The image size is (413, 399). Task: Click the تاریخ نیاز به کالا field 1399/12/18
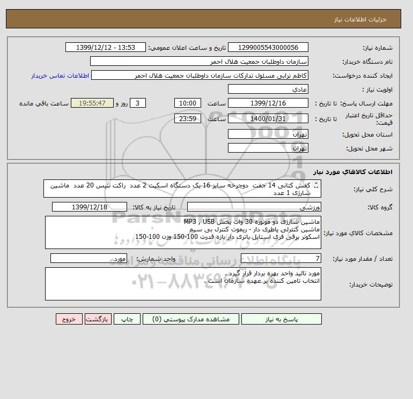pyautogui.click(x=90, y=207)
